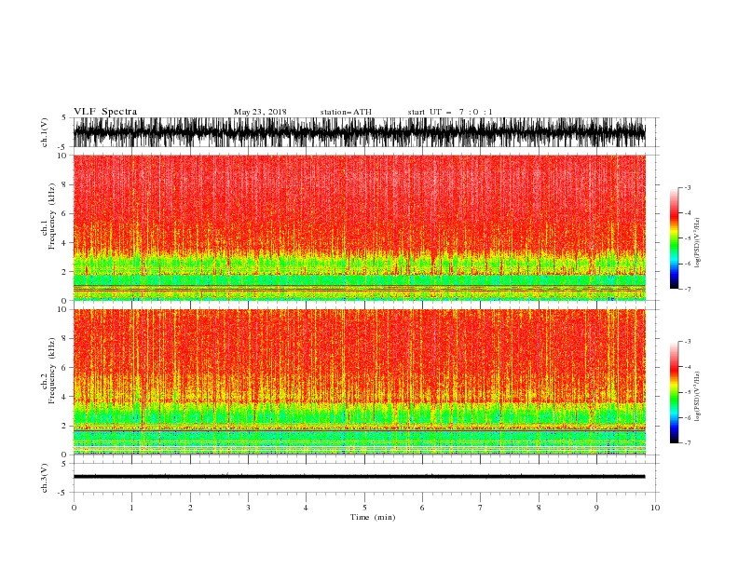Click the time axis tick label "0"
Screen dimensions: 738x570
click(x=74, y=508)
